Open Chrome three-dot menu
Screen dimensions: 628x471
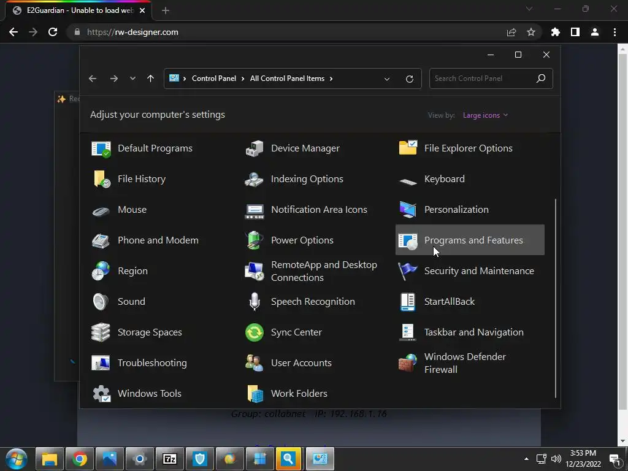coord(615,32)
